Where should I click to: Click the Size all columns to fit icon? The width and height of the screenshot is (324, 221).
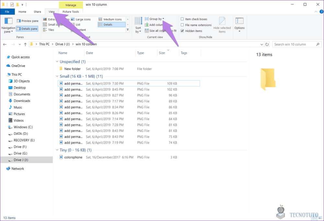[x=146, y=31]
